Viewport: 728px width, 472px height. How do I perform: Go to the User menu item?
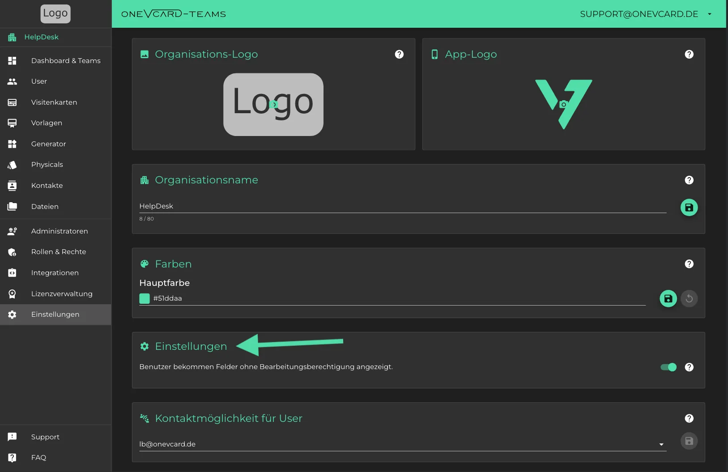55,81
